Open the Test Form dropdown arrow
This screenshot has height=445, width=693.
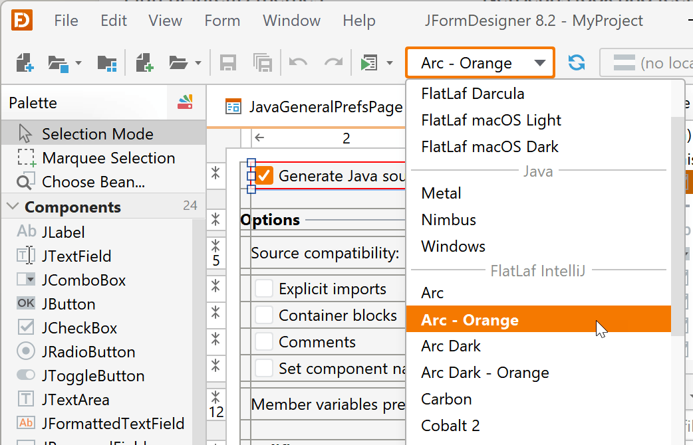pyautogui.click(x=389, y=63)
